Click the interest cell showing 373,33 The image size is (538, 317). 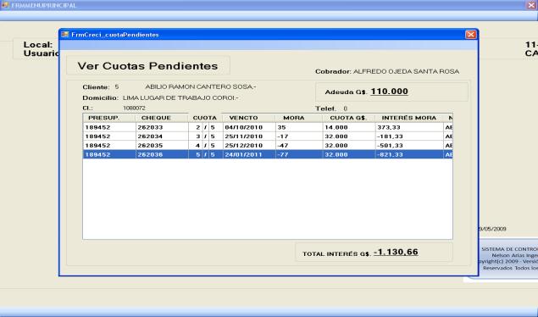[389, 127]
